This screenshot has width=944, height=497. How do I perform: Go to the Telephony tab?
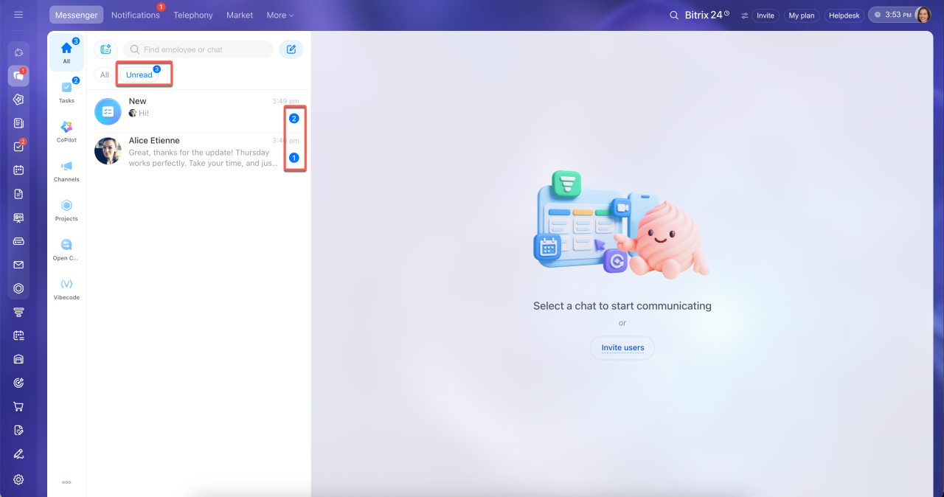coord(193,15)
